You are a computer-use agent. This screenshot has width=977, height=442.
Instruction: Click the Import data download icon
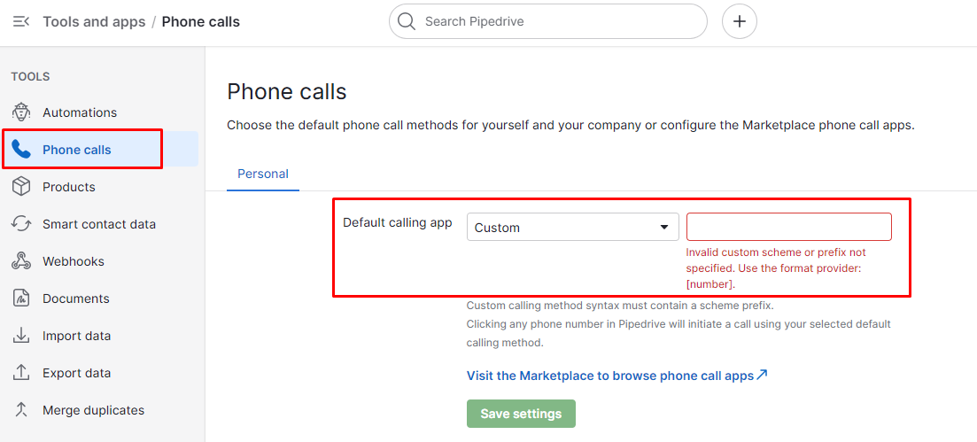(21, 336)
